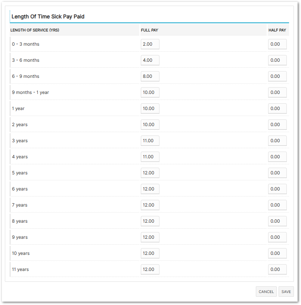The height and width of the screenshot is (305, 301).
Task: Focus Full Pay field for 6 - 9 months
Action: (150, 76)
